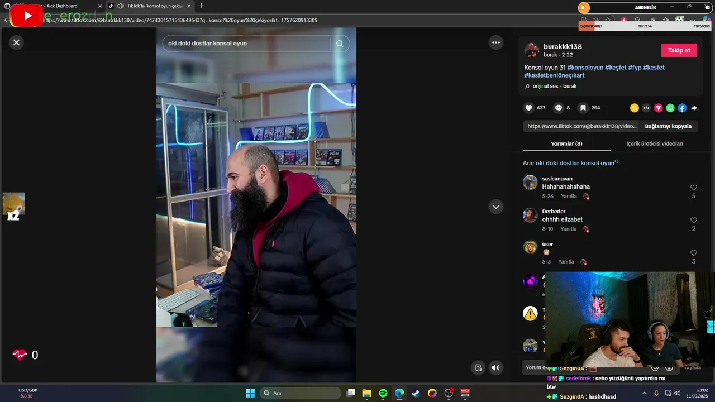Screen dimensions: 715x402
Task: Switch to 'İçerik üreticisi videoları' tab
Action: pyautogui.click(x=654, y=144)
